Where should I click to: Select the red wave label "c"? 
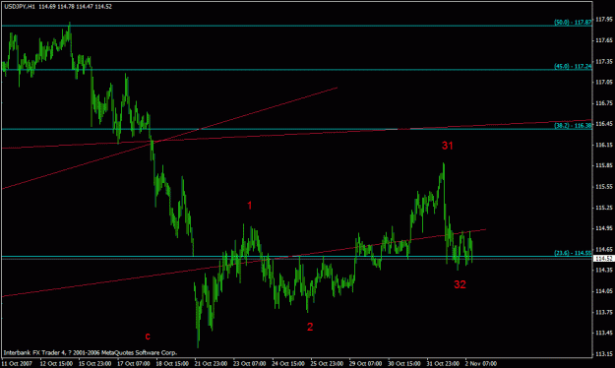148,337
